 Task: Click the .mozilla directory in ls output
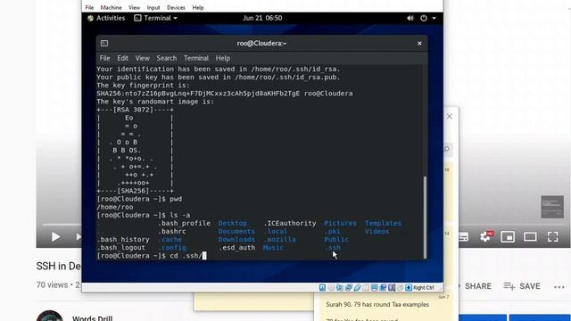(x=279, y=240)
